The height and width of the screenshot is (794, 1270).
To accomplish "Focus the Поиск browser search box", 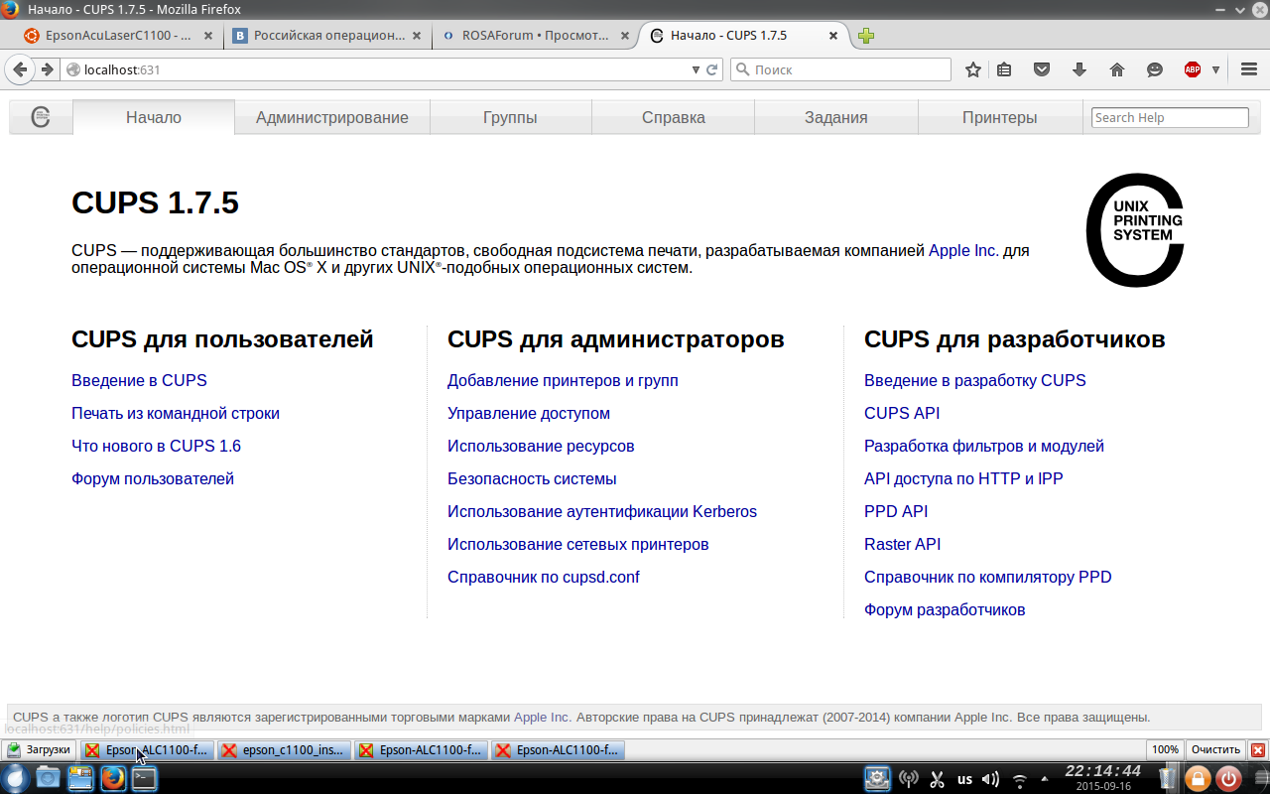I will pyautogui.click(x=841, y=69).
